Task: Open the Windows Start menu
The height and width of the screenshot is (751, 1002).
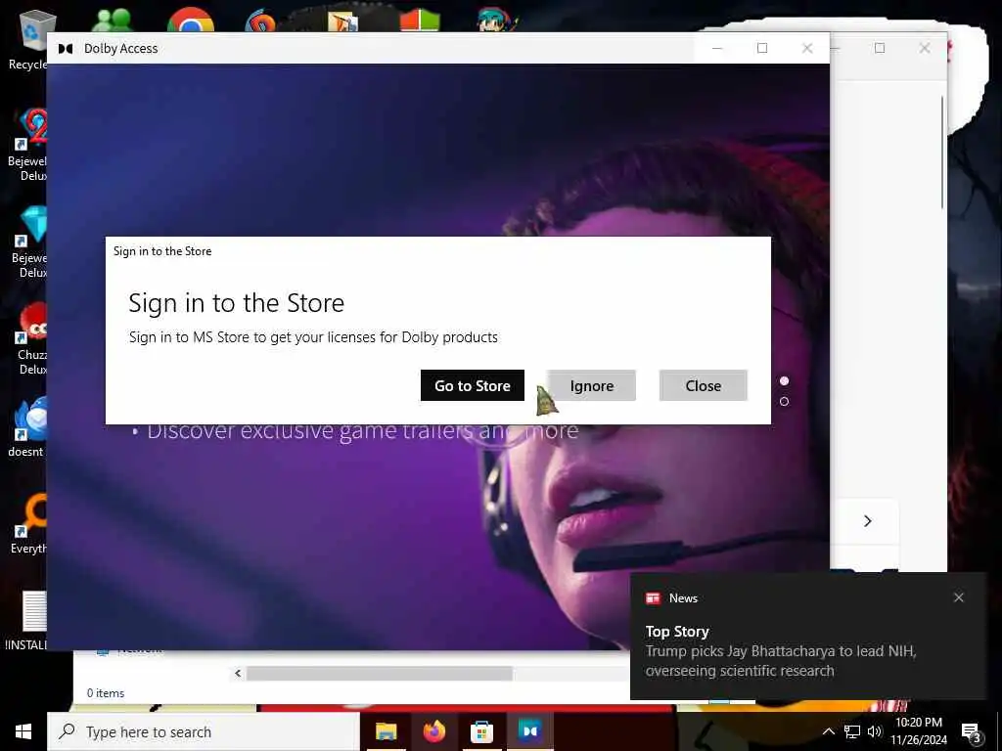Action: click(x=23, y=731)
